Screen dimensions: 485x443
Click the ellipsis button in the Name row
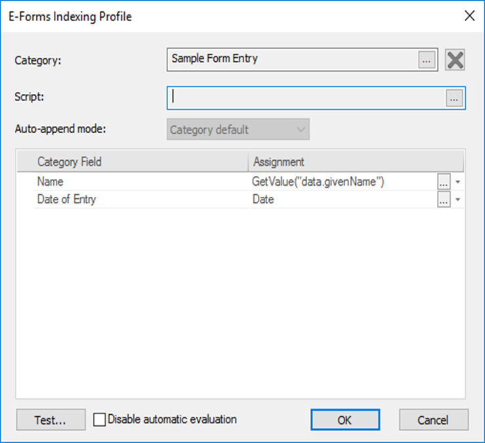[444, 182]
